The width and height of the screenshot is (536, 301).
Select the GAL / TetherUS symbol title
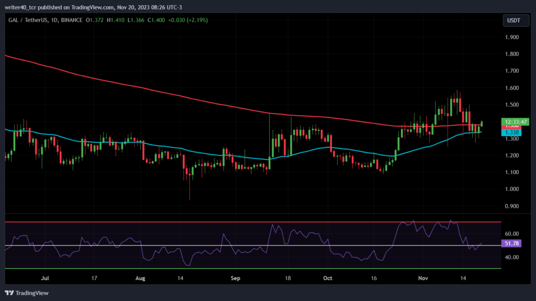click(x=28, y=20)
